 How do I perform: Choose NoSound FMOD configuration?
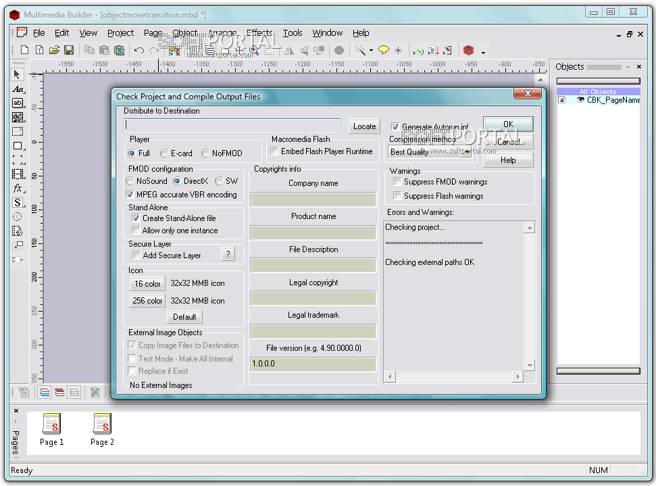point(130,181)
